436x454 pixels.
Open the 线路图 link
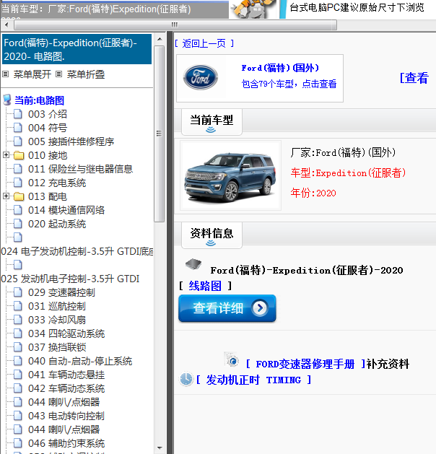click(x=205, y=286)
